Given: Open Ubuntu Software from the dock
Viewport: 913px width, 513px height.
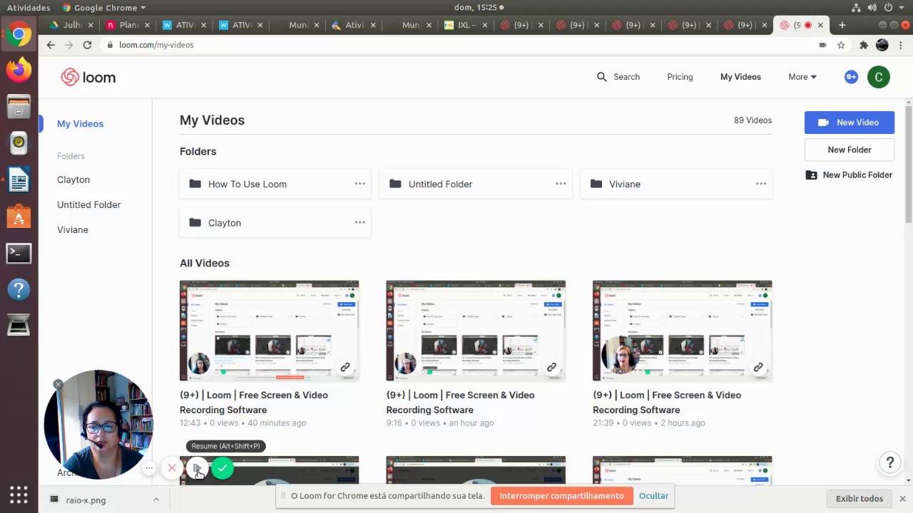Looking at the screenshot, I should tap(19, 217).
